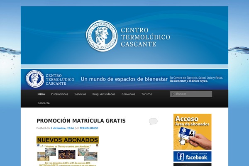Click the comment speech bubble icon
This screenshot has width=249, height=166.
coord(153,121)
